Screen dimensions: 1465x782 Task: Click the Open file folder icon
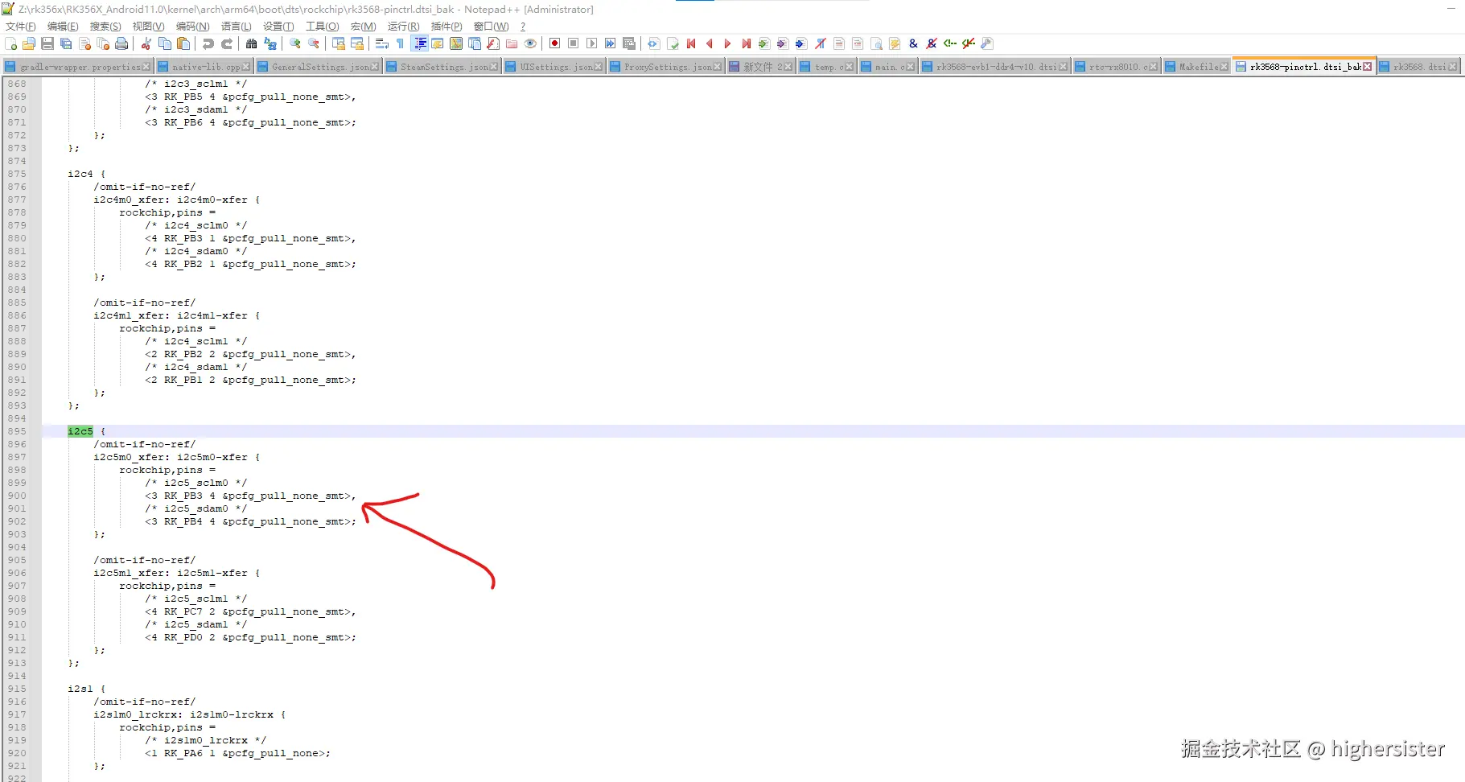(x=29, y=43)
